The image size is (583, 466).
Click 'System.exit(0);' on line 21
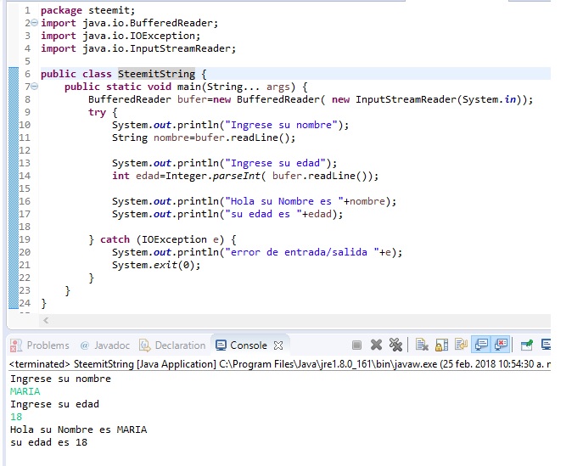click(156, 265)
